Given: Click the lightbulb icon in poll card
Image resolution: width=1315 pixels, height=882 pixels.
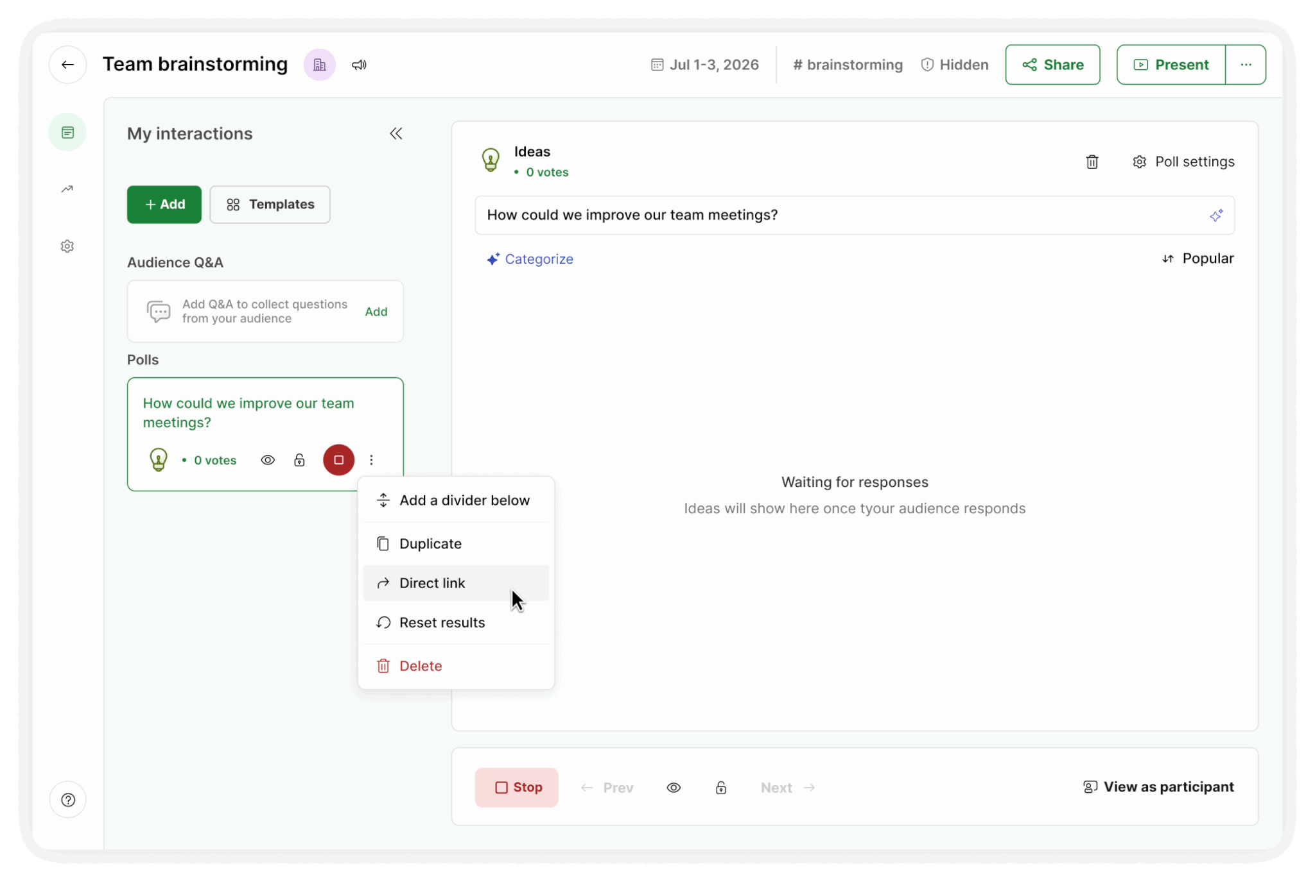Looking at the screenshot, I should click(159, 460).
